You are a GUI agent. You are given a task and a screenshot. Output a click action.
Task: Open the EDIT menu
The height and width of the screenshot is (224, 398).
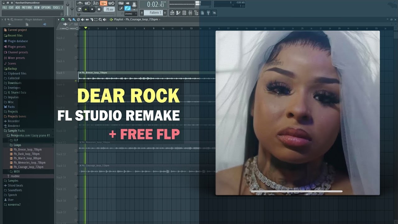[11, 7]
